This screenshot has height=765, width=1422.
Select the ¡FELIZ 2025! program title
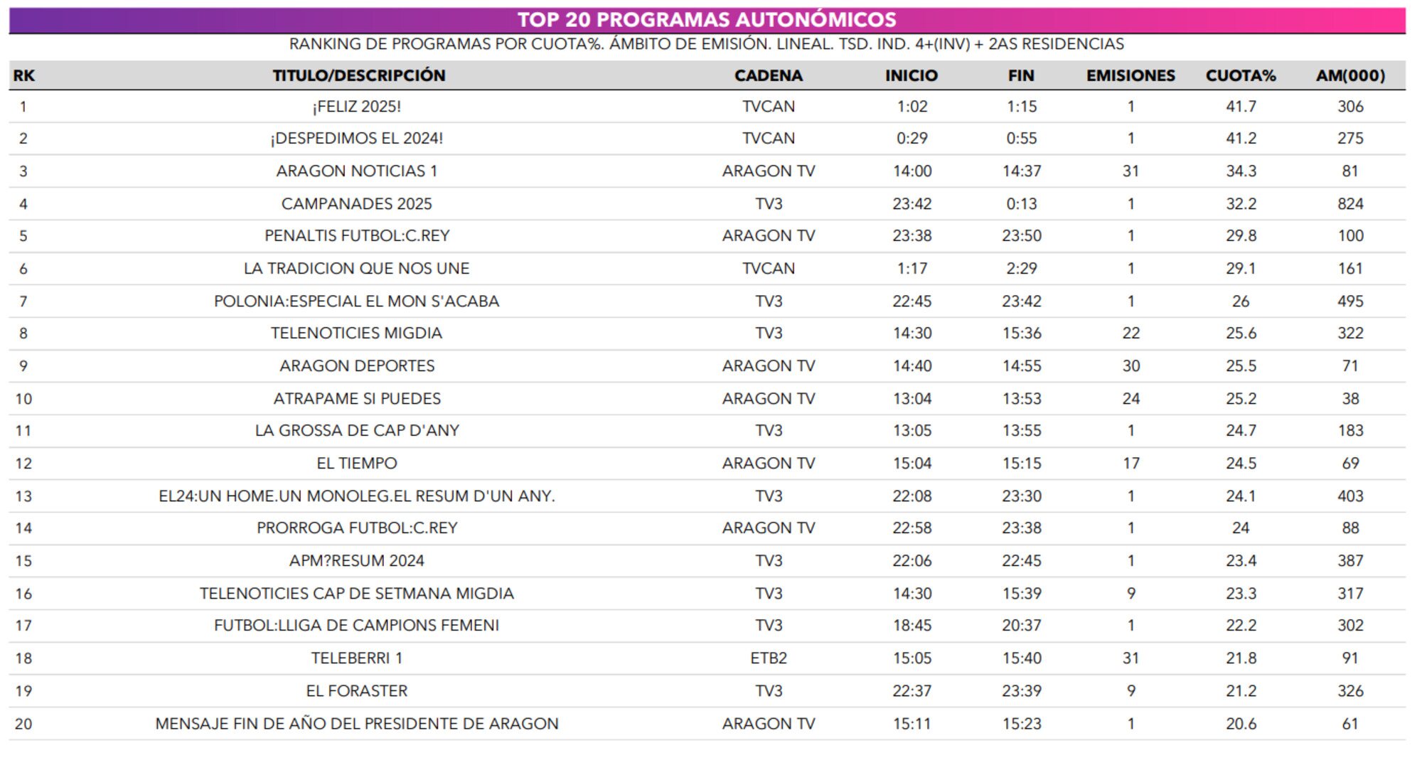[357, 107]
